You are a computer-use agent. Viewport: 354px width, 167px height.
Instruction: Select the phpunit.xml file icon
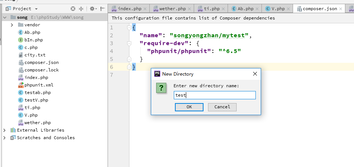tap(21, 85)
